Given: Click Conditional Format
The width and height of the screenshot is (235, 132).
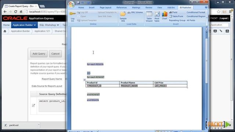Looking at the screenshot, I should tap(196, 12).
